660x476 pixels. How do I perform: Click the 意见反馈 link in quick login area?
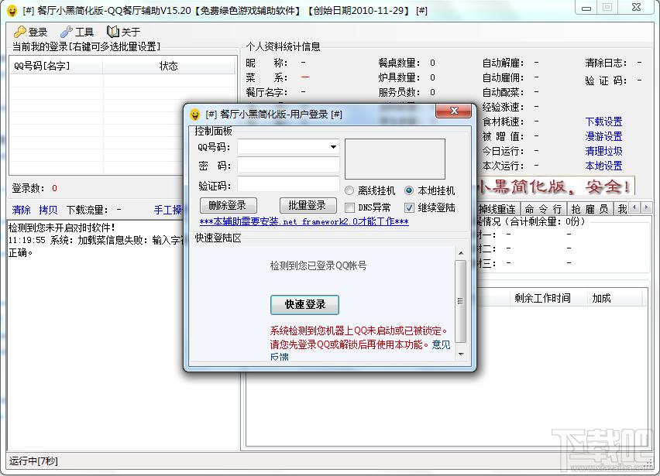click(x=441, y=344)
